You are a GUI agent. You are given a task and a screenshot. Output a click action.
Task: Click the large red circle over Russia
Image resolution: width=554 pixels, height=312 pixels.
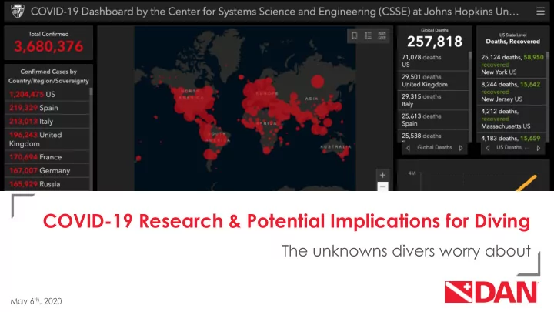[317, 82]
